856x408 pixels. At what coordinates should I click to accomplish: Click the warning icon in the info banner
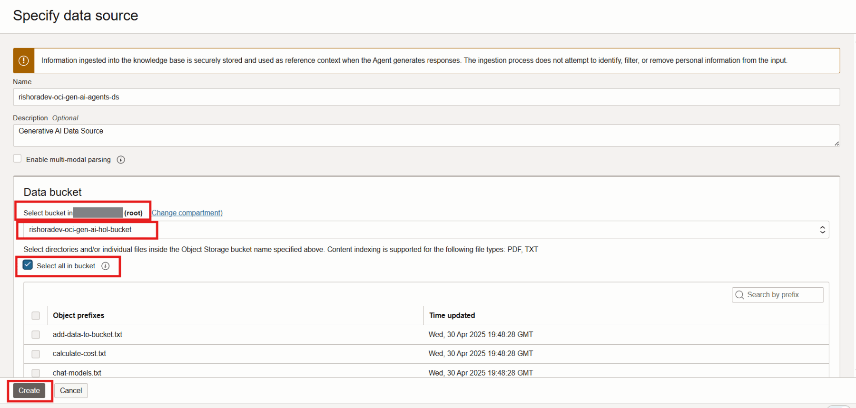pos(23,61)
